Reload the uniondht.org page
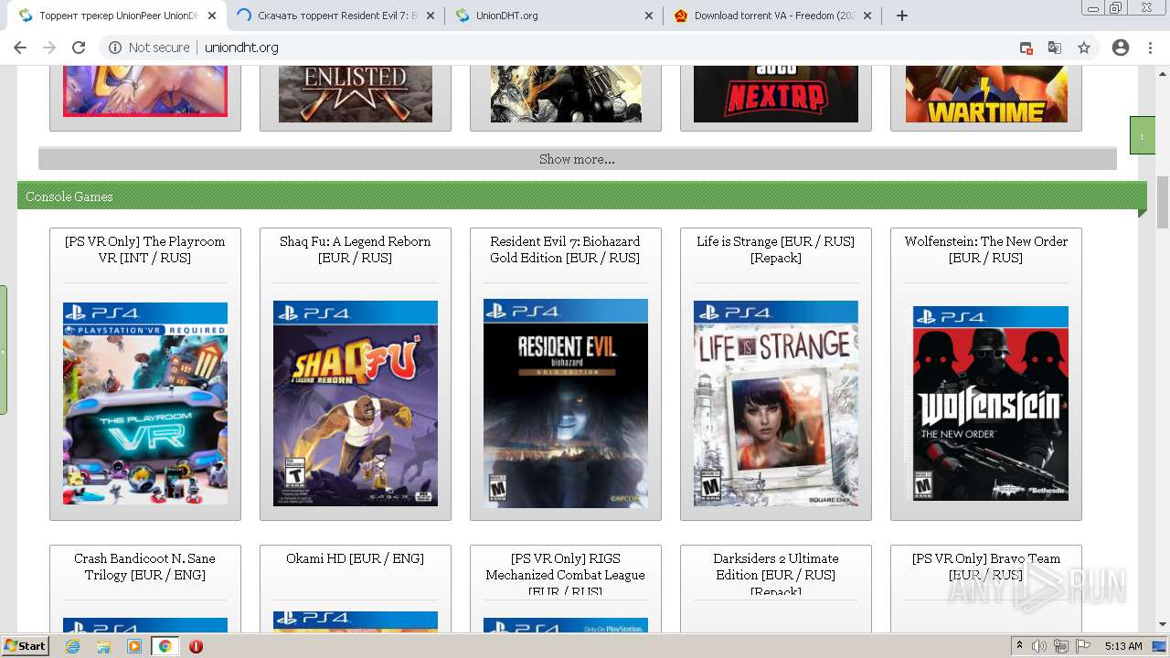Image resolution: width=1170 pixels, height=658 pixels. 79,48
